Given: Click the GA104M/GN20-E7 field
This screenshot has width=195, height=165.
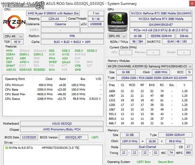Looking at the screenshot, I should click(161, 24).
